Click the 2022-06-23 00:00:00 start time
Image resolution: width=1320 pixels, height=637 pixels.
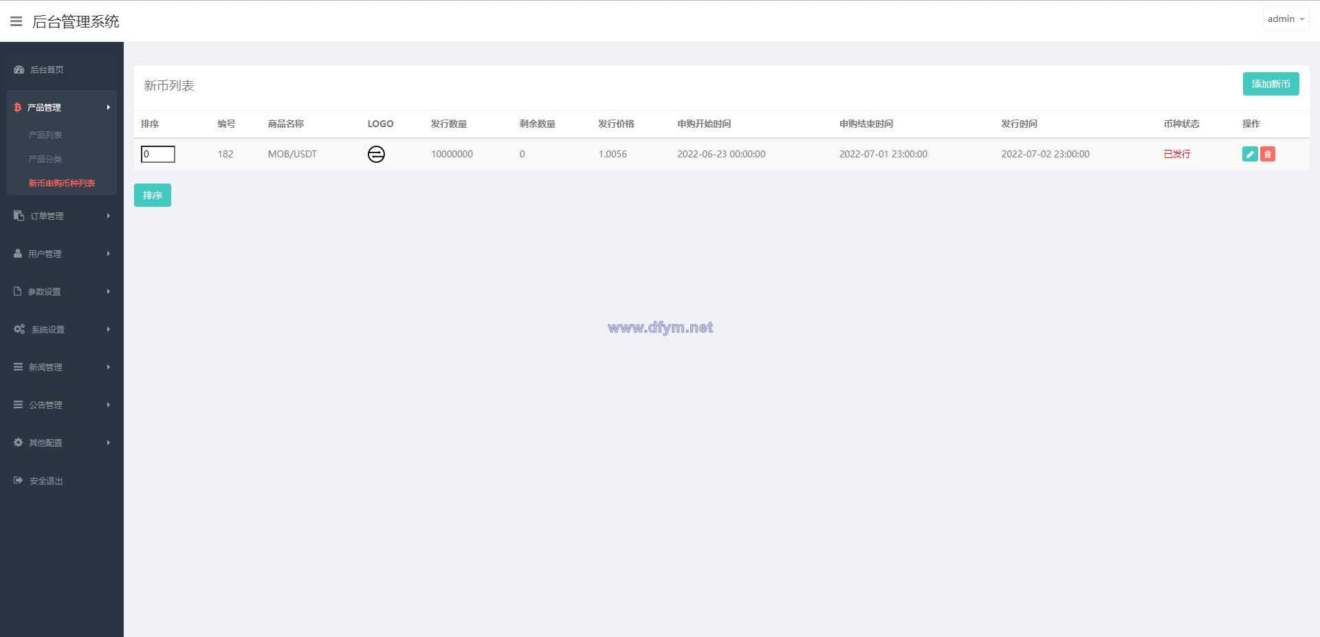[x=721, y=154]
